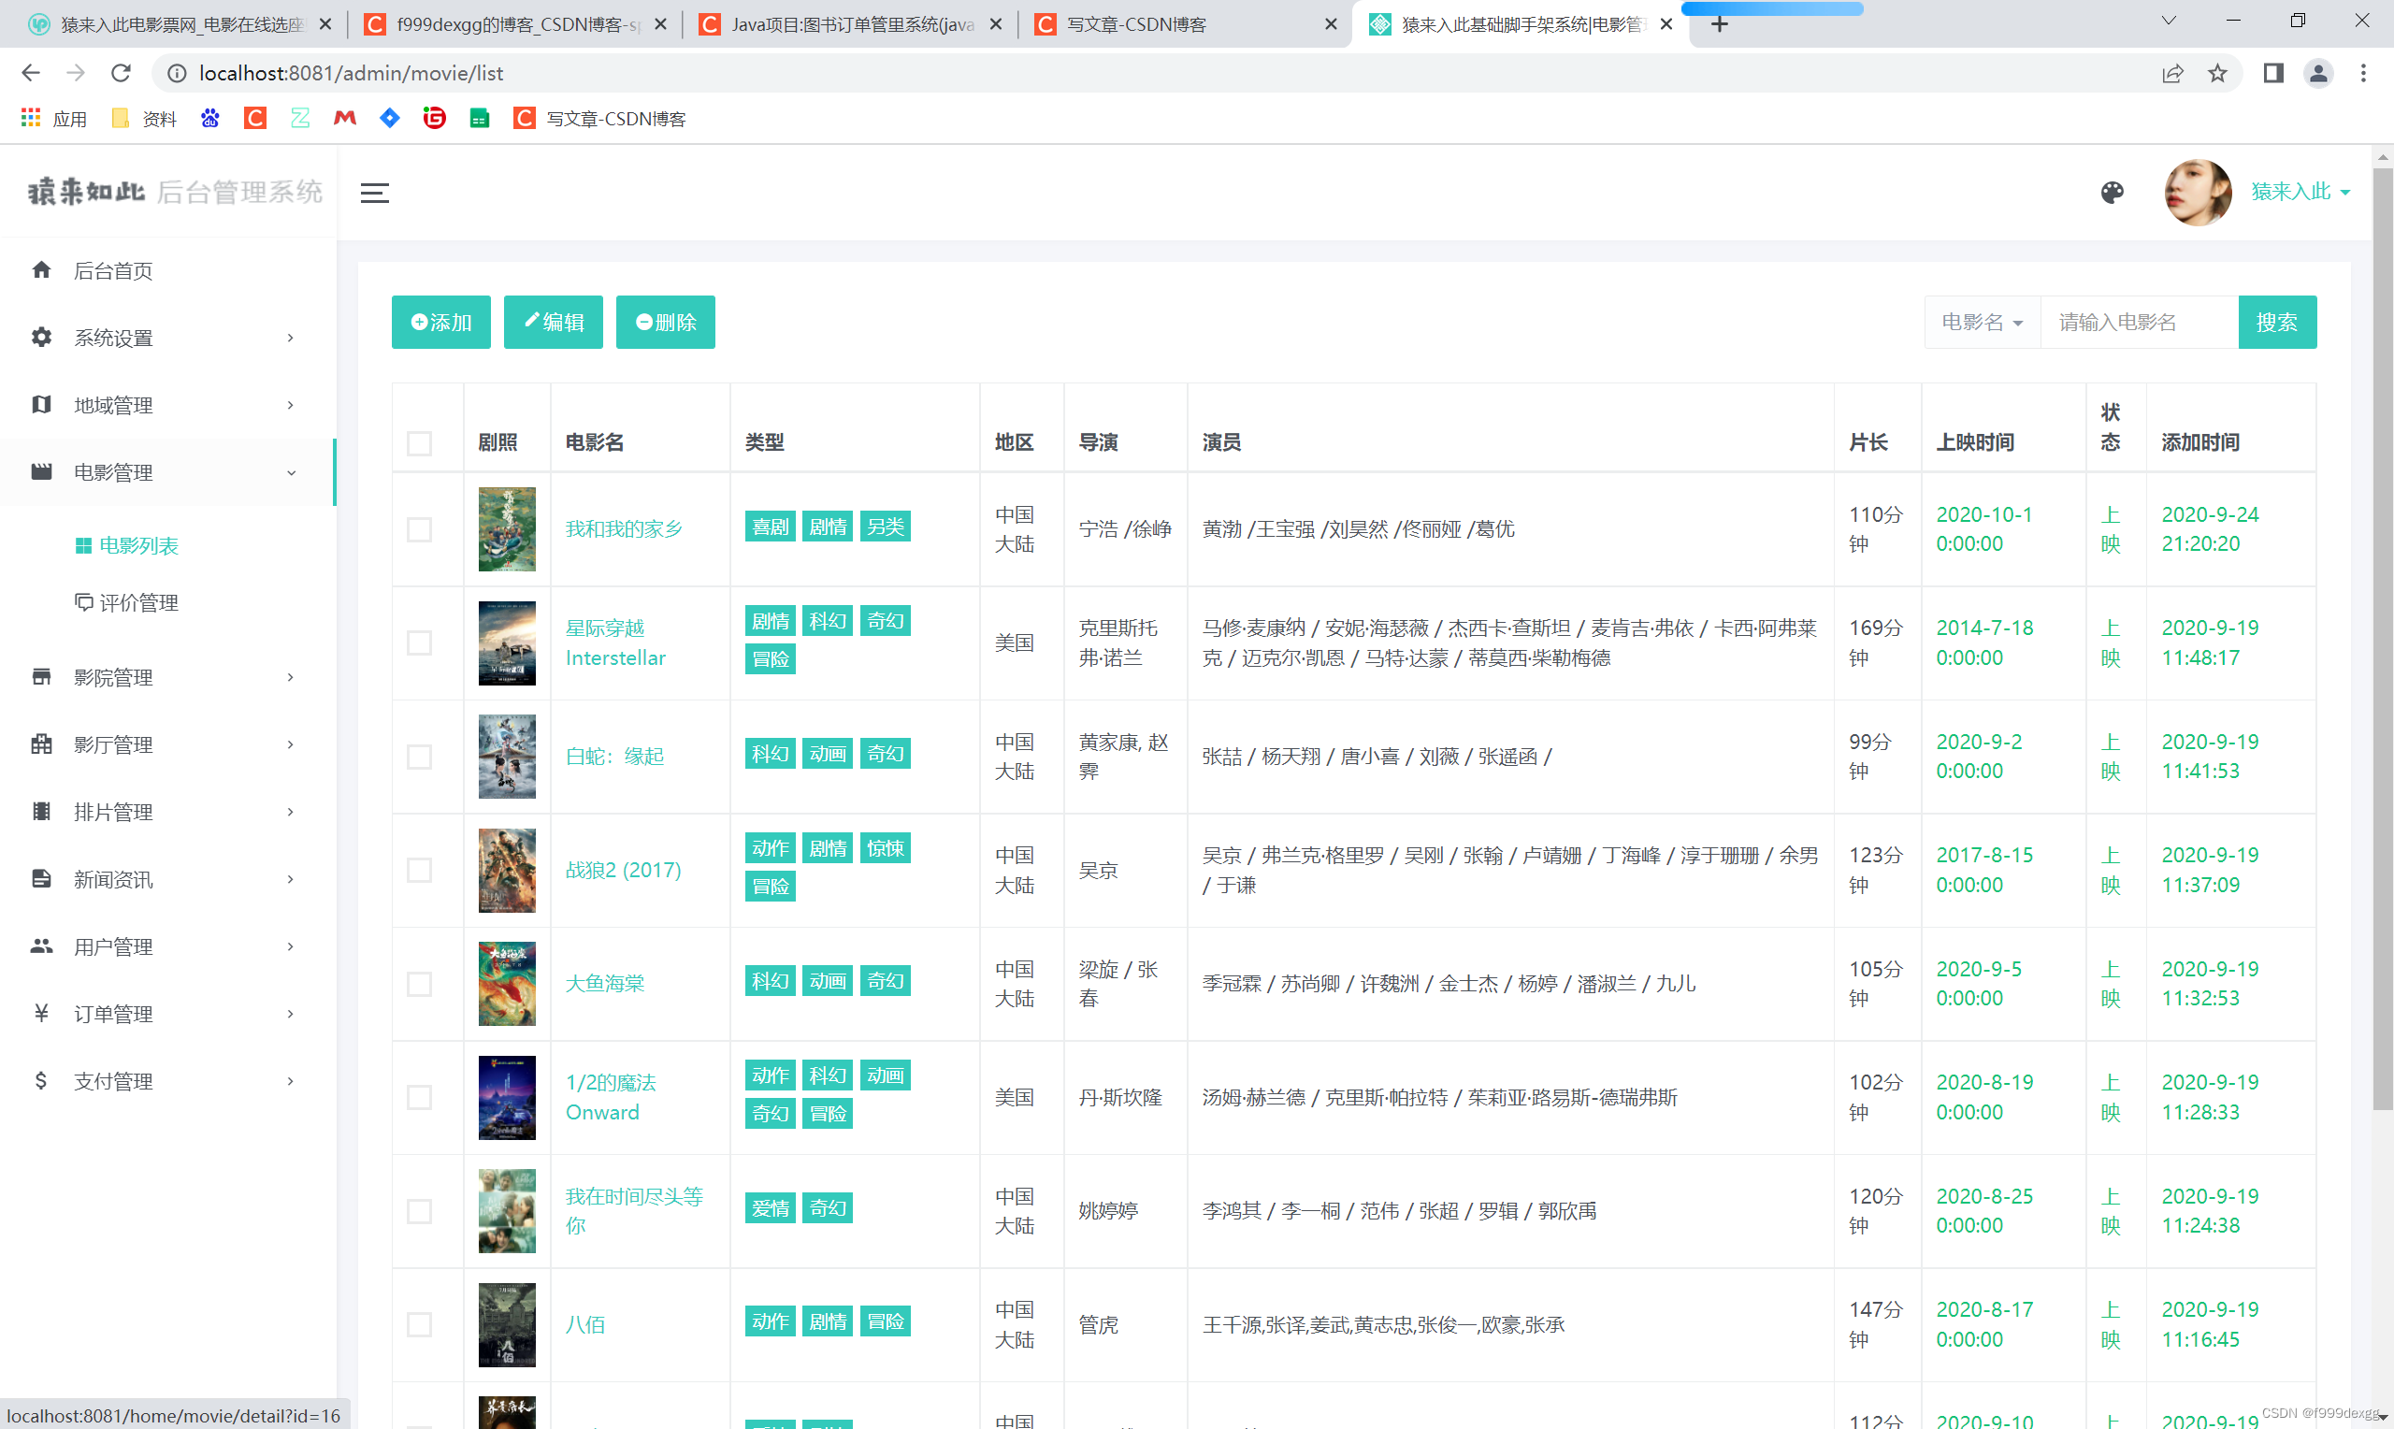Bookmark this page with the star icon
Image resolution: width=2394 pixels, height=1429 pixels.
pyautogui.click(x=2218, y=73)
